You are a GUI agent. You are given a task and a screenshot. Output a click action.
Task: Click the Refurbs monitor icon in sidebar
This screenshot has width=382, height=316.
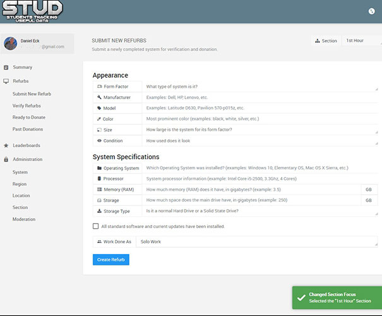tap(6, 81)
